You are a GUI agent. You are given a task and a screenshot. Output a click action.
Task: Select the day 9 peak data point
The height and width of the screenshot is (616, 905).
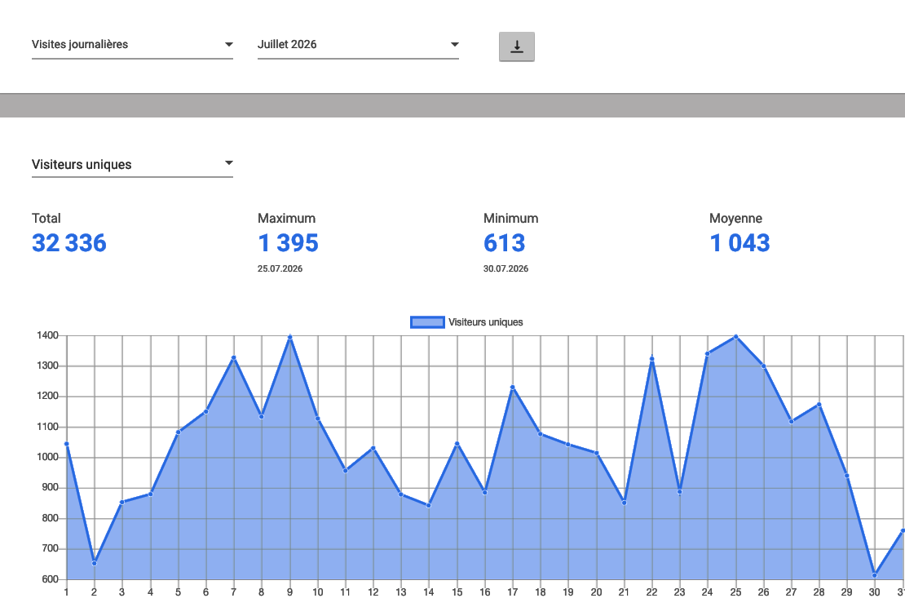289,337
